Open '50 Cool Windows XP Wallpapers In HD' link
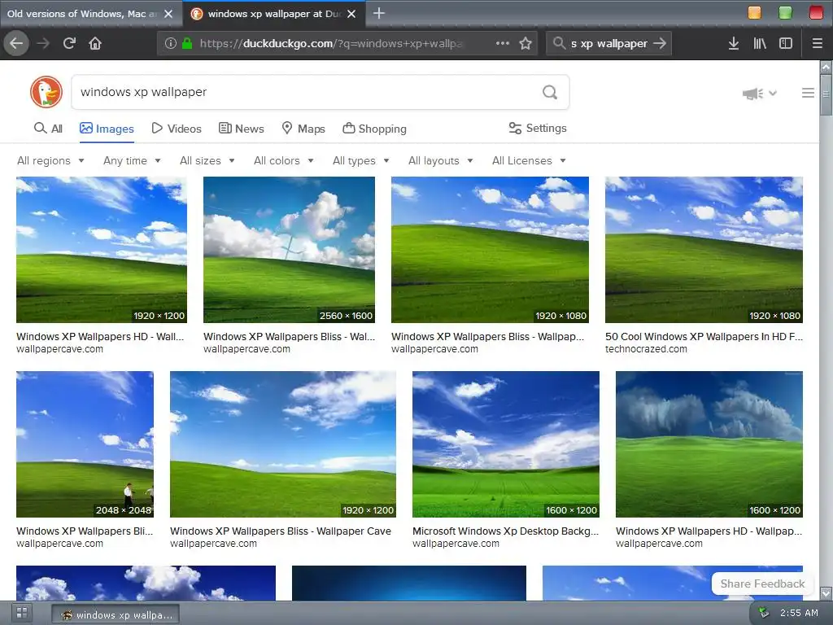833x625 pixels. tap(704, 336)
